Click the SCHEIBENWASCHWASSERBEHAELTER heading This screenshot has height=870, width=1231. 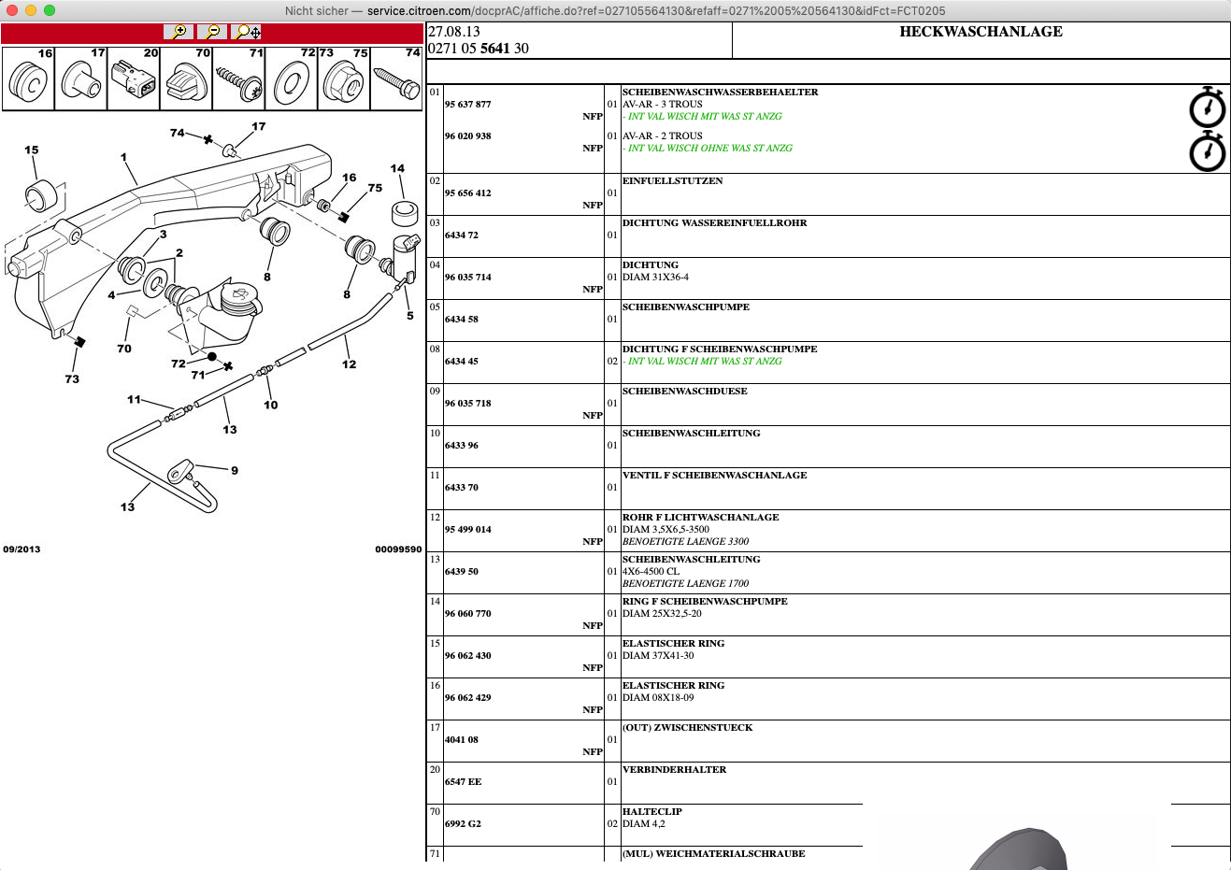pyautogui.click(x=720, y=92)
